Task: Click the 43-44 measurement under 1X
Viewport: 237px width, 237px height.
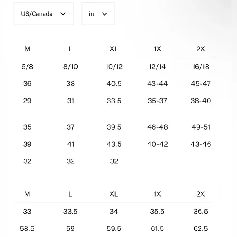Action: point(157,84)
